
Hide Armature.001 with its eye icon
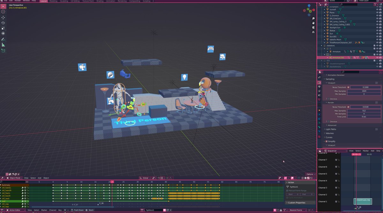coord(377,57)
